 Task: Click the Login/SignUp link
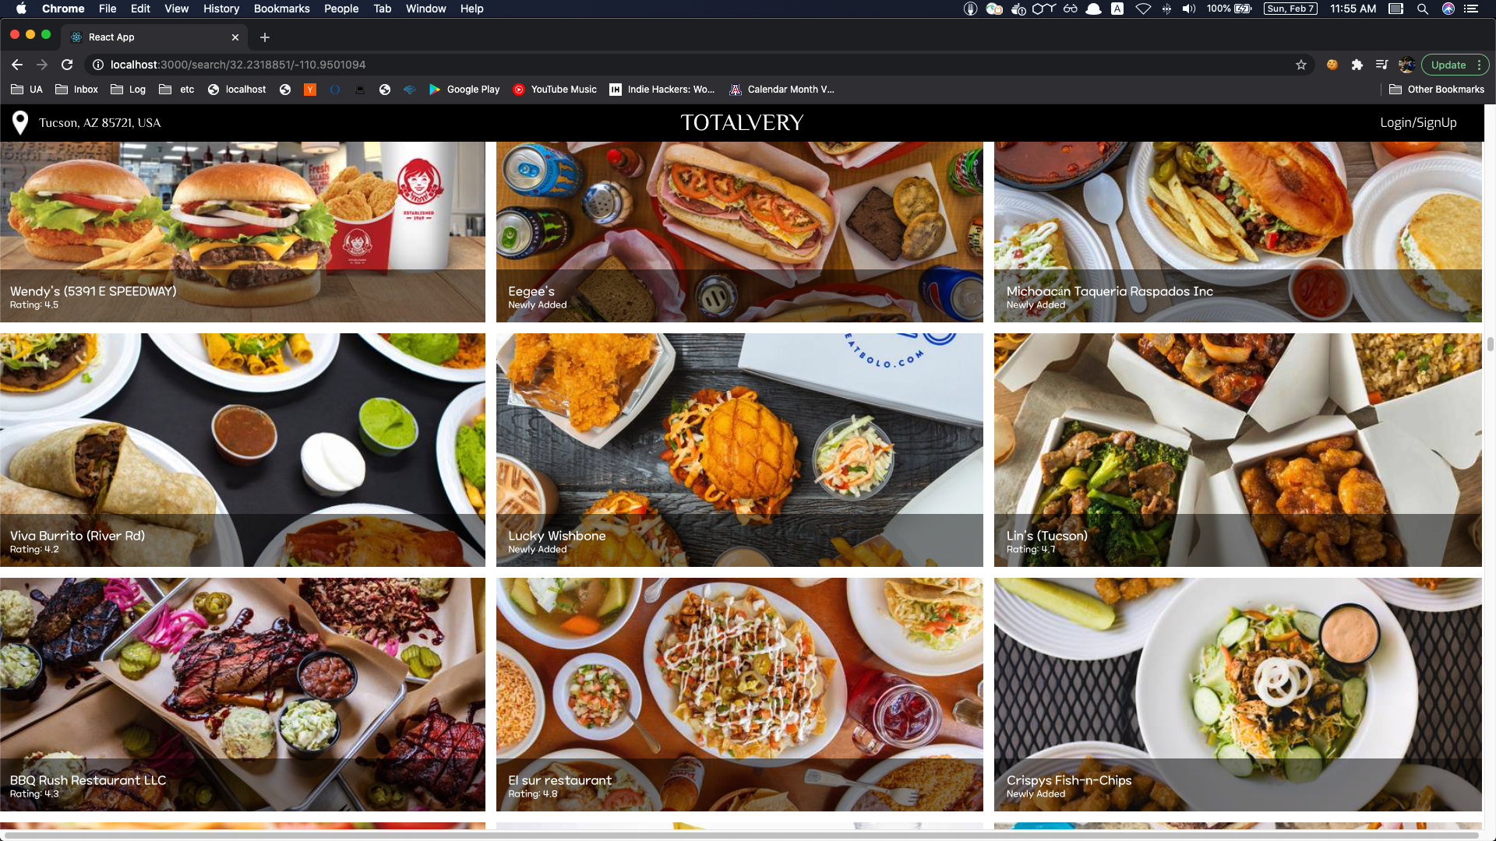coord(1417,122)
